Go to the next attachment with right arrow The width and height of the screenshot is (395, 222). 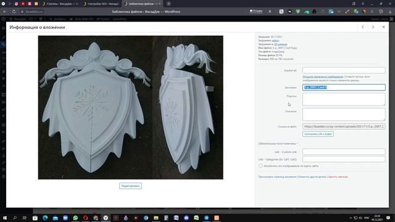373,27
